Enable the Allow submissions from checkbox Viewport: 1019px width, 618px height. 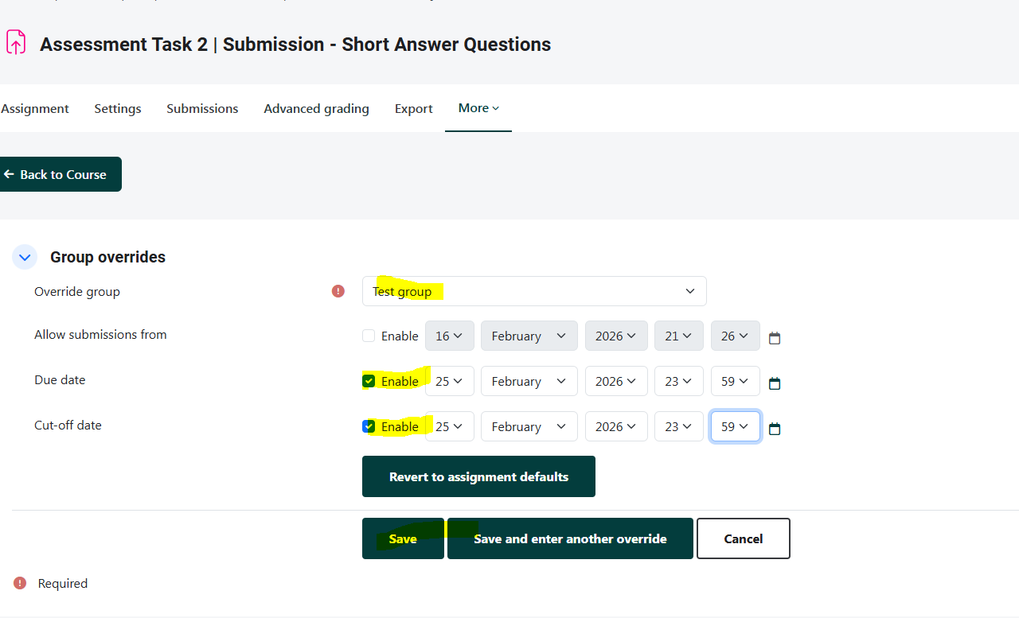(x=369, y=336)
